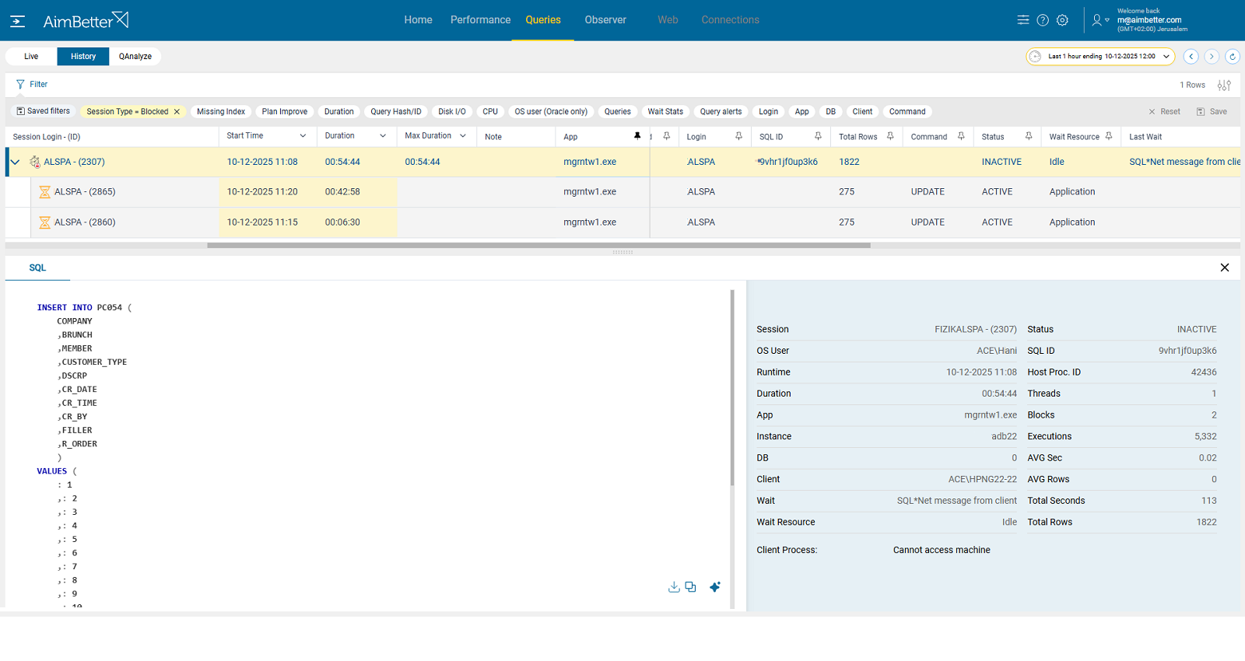Image resolution: width=1245 pixels, height=661 pixels.
Task: Open the help question mark icon
Action: (x=1043, y=20)
